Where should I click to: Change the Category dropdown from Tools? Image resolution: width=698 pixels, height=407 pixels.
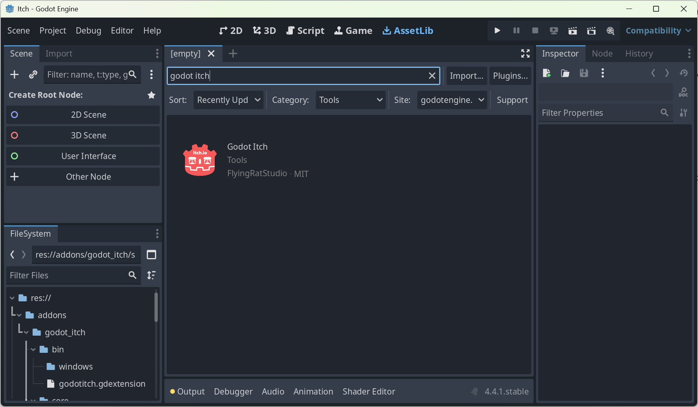tap(350, 100)
